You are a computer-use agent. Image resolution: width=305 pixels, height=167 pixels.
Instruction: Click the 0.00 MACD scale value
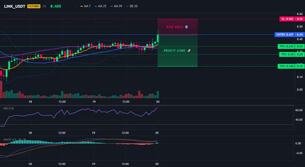click(298, 143)
